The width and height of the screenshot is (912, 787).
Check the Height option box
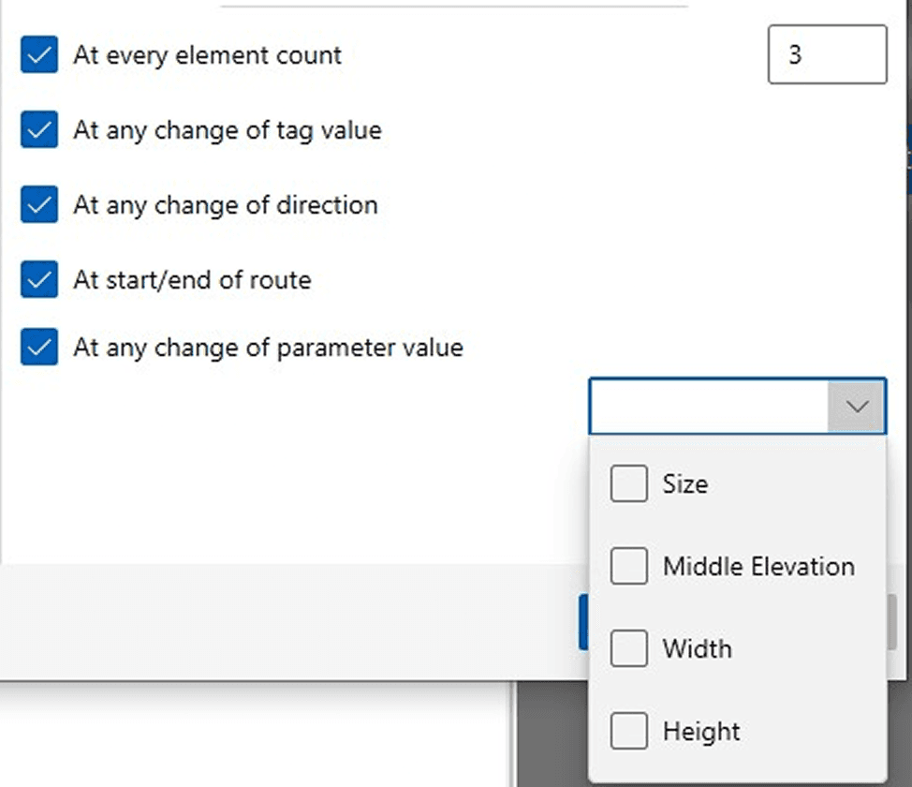click(x=628, y=732)
